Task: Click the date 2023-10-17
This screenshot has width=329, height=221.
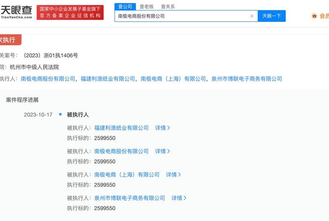Action: 38,115
